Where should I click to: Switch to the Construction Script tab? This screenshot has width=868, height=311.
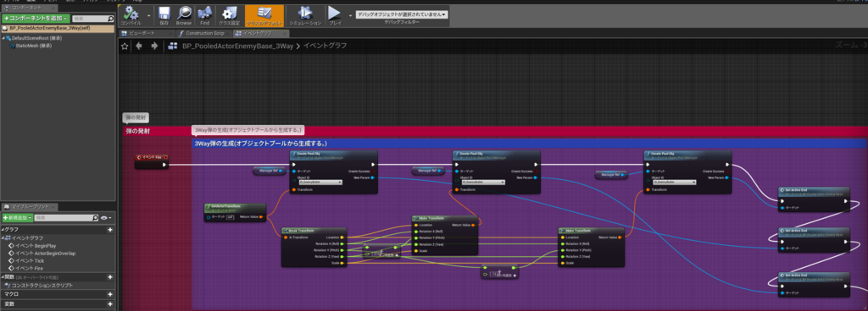(x=203, y=33)
